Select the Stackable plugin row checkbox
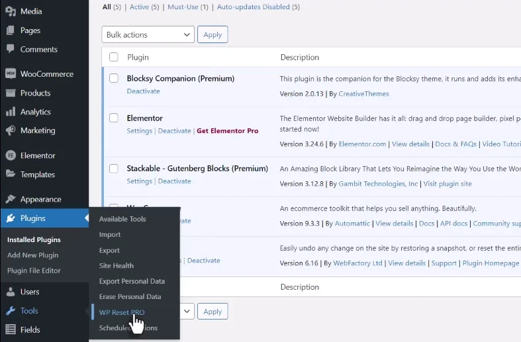Image resolution: width=521 pixels, height=342 pixels. (114, 169)
